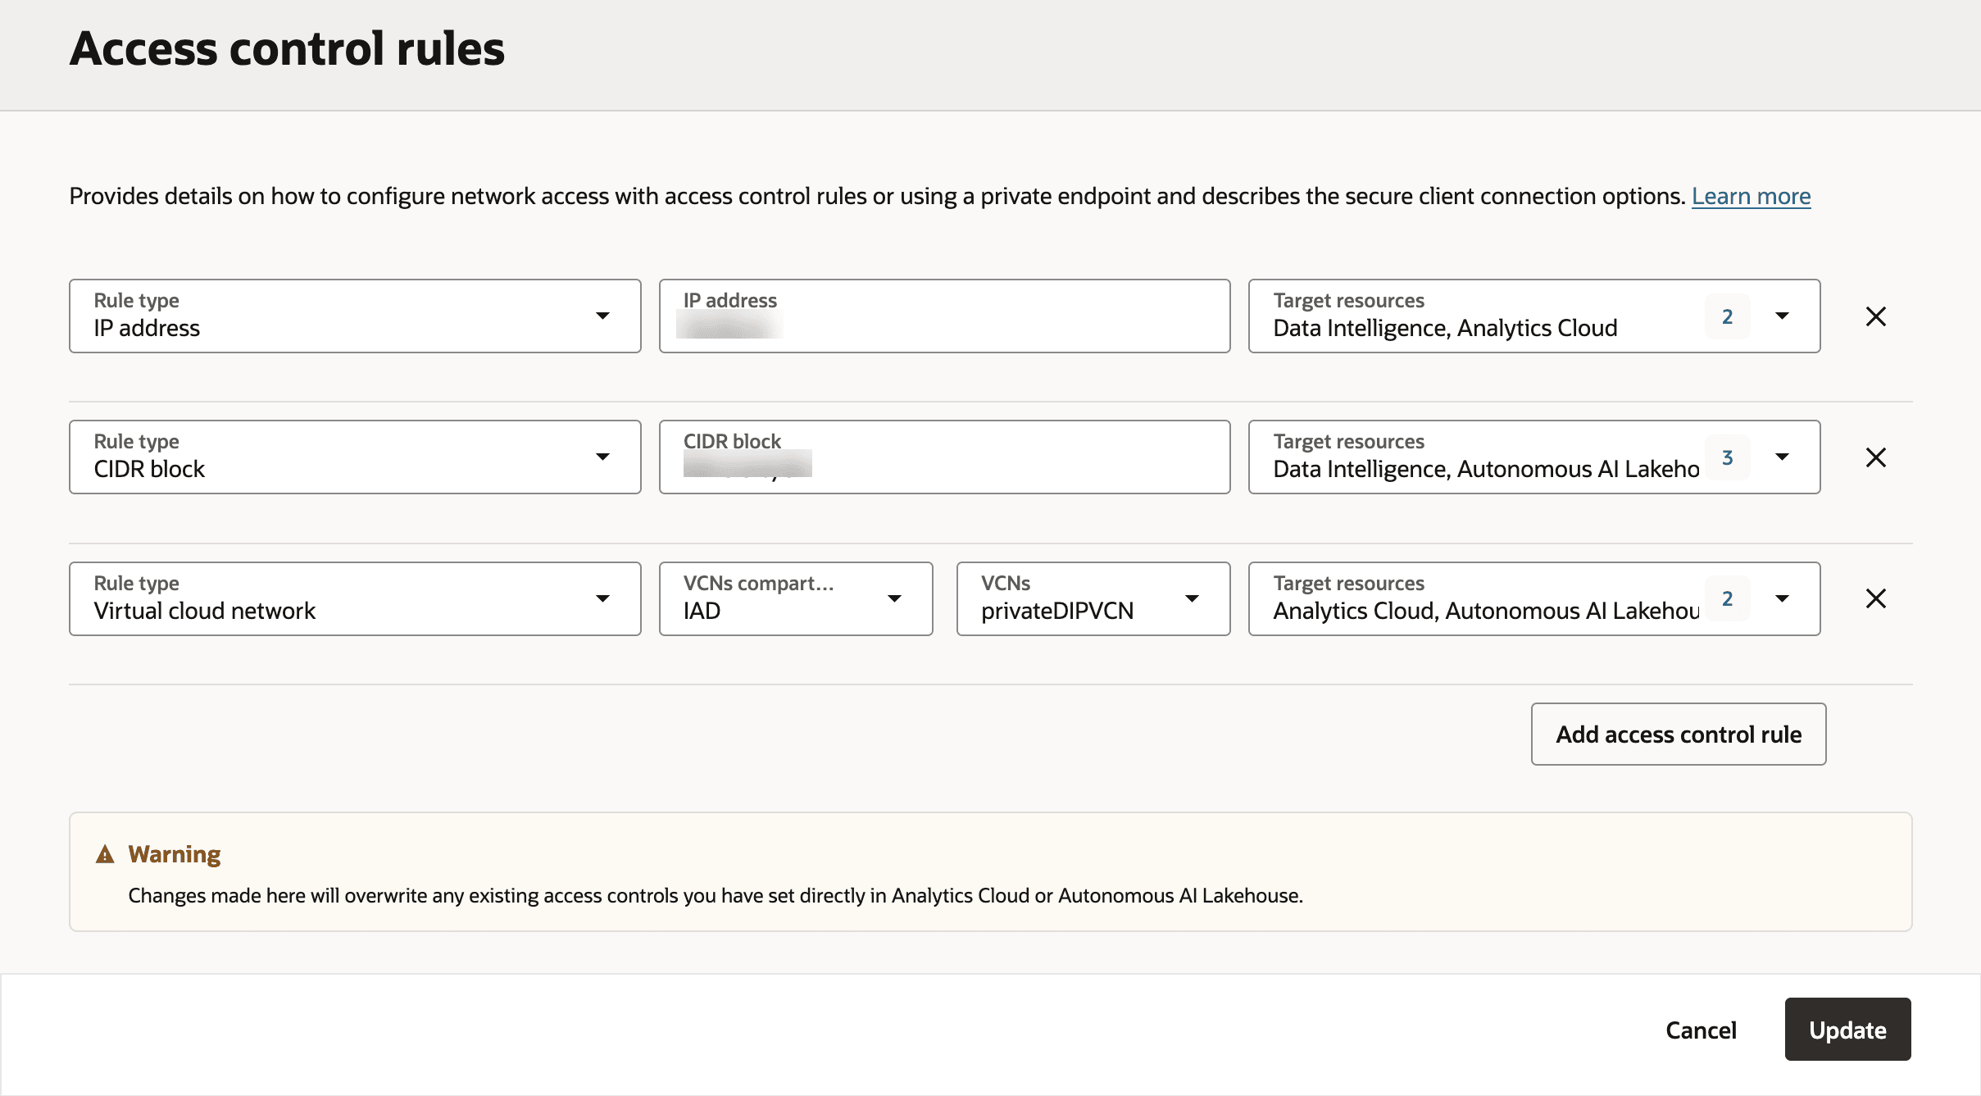Expand Target resources arrow for IP address rule
1981x1096 pixels.
[x=1782, y=316]
